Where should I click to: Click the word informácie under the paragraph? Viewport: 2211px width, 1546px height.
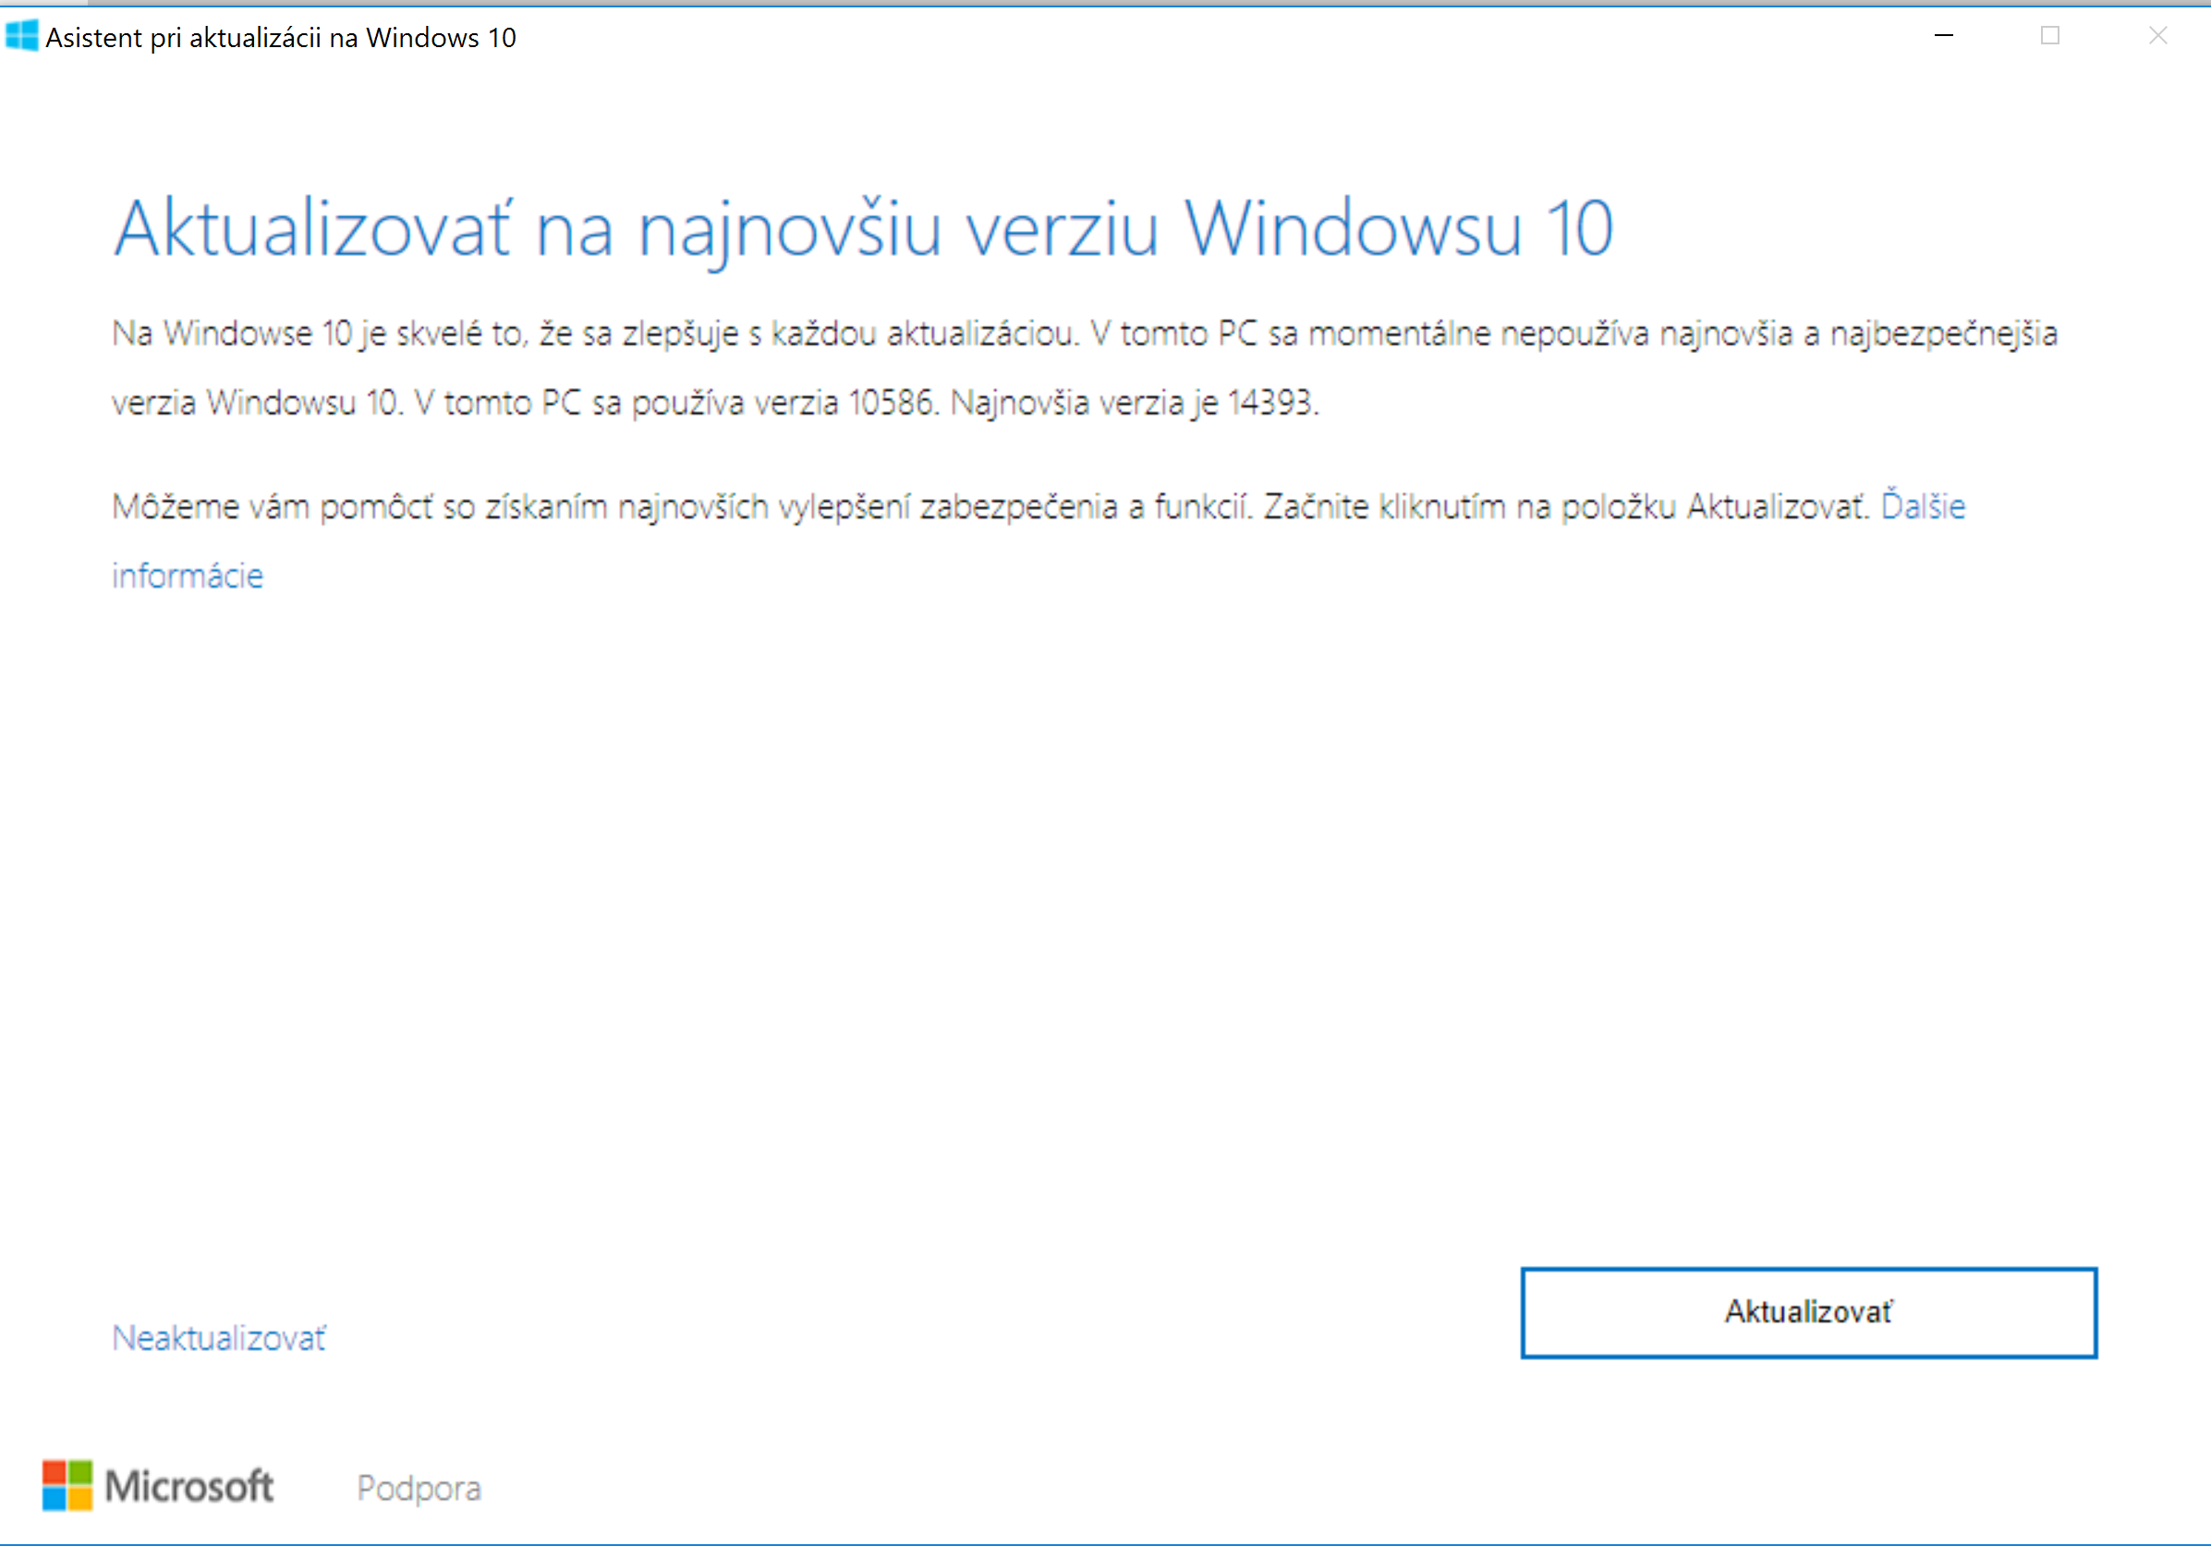pos(188,575)
